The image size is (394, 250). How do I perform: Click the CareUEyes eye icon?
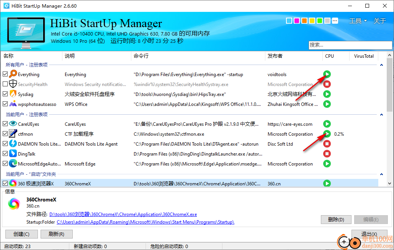coord(13,123)
